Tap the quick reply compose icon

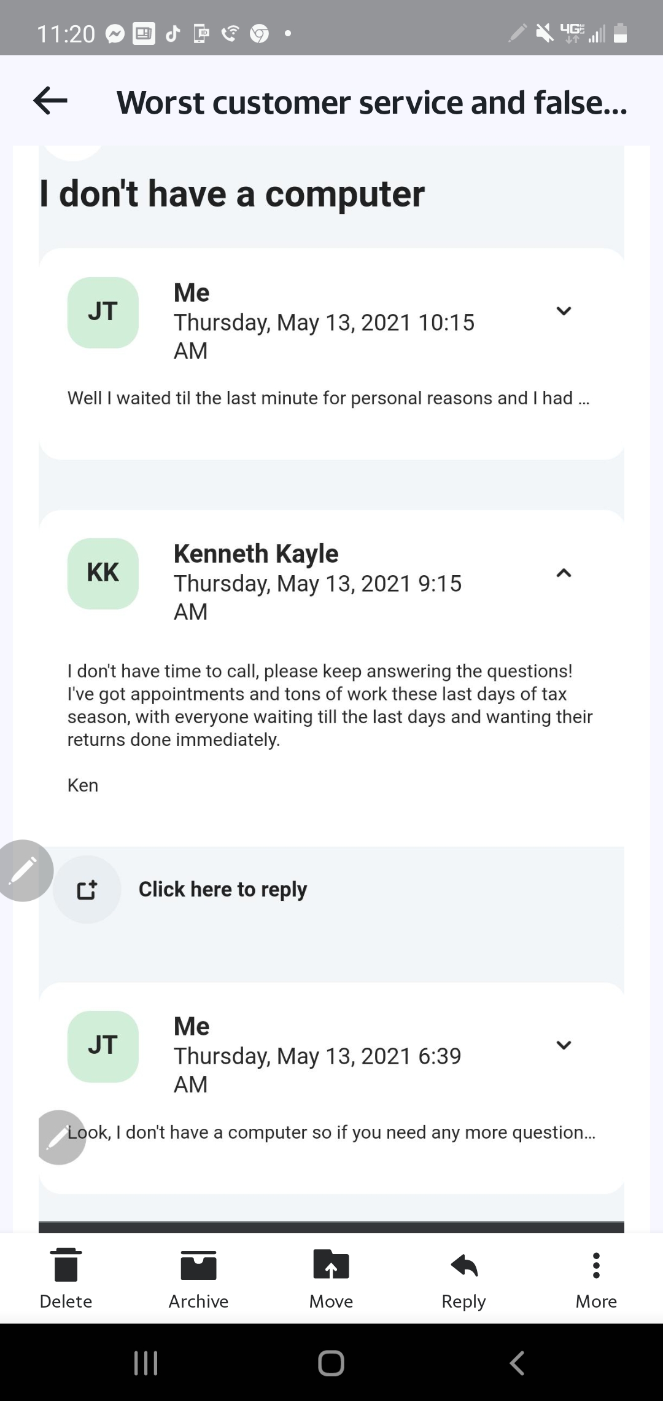coord(87,889)
